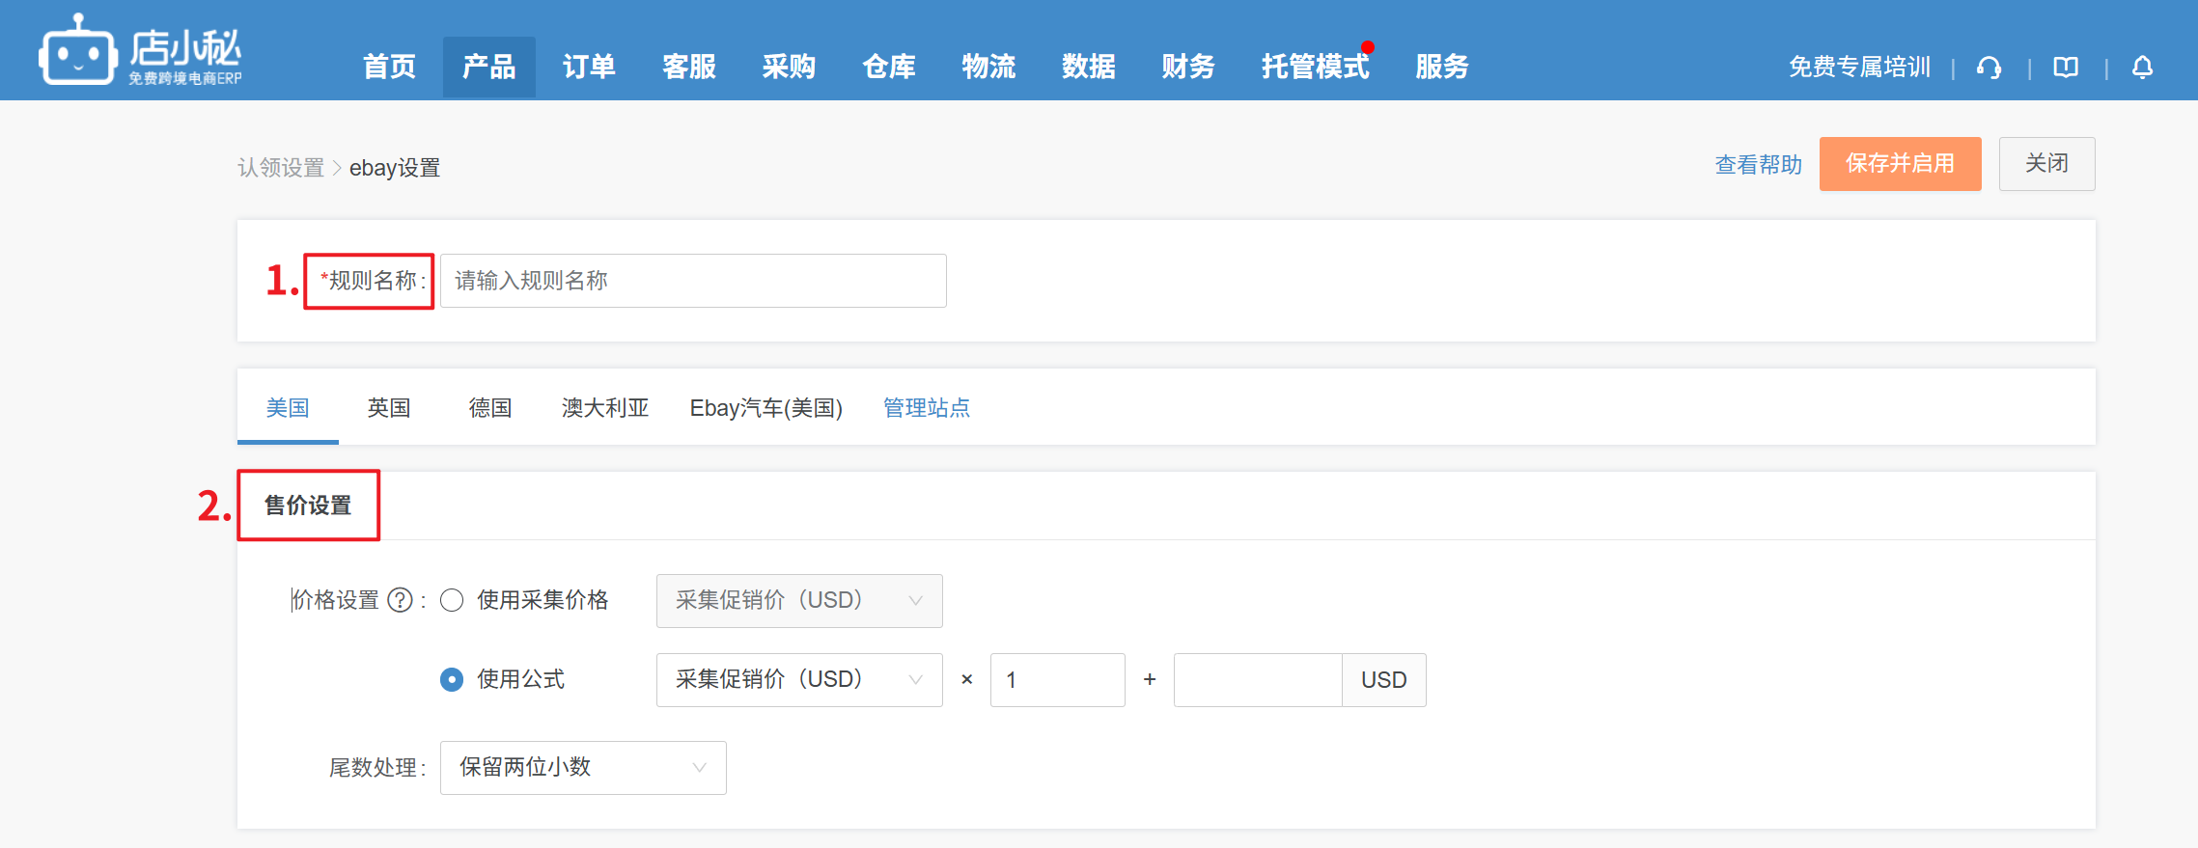Click the 店小秘 robot logo
This screenshot has width=2198, height=848.
pyautogui.click(x=77, y=52)
